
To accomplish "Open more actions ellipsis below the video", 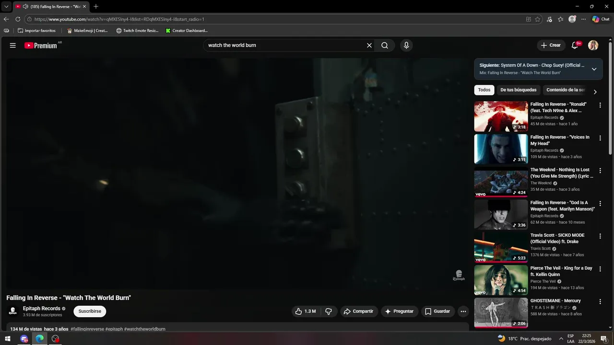I will [x=463, y=311].
